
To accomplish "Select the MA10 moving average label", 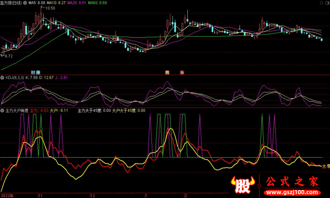I will click(56, 3).
